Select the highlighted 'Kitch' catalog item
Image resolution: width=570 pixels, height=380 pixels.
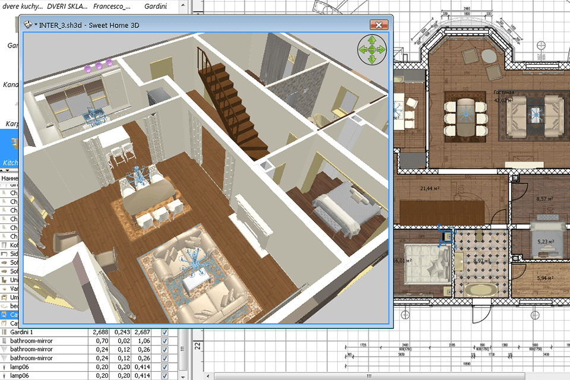coord(9,149)
